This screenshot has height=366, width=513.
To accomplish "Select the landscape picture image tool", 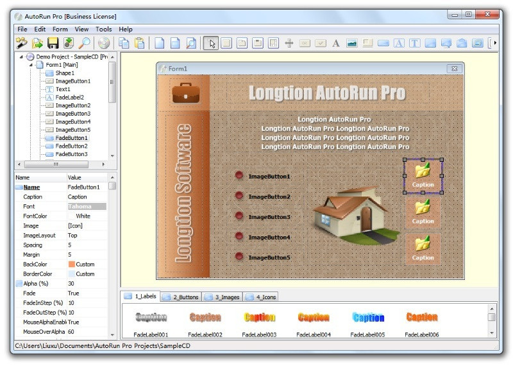I will tap(351, 43).
